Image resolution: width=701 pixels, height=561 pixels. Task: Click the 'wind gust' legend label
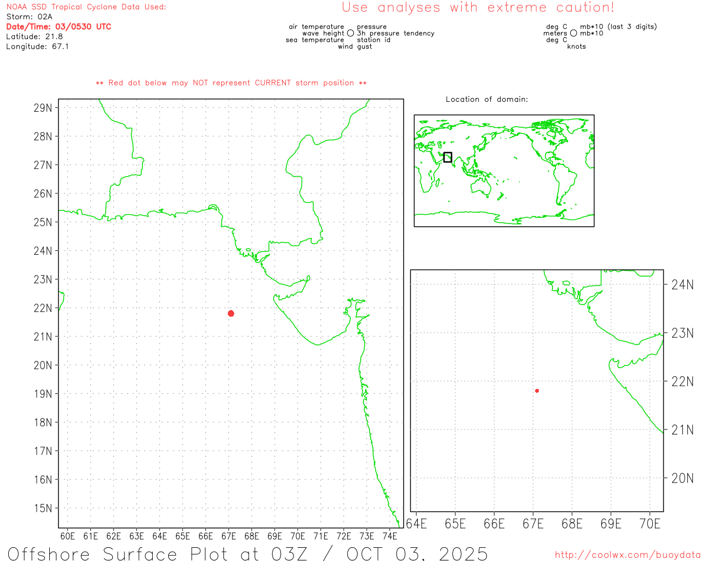click(355, 47)
